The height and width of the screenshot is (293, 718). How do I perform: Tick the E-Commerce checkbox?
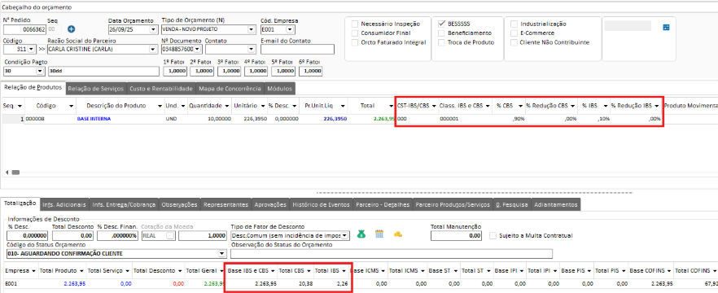point(514,33)
